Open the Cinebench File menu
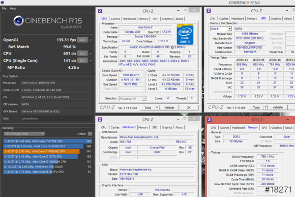Image resolution: width=295 pixels, height=197 pixels. tap(5, 8)
